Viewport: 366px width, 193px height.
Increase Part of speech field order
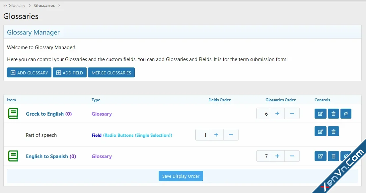click(x=216, y=135)
